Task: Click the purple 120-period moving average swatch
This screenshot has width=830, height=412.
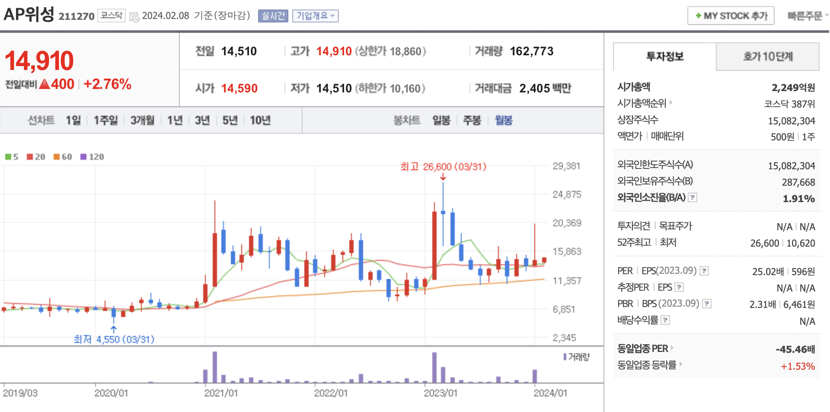Action: [x=83, y=157]
